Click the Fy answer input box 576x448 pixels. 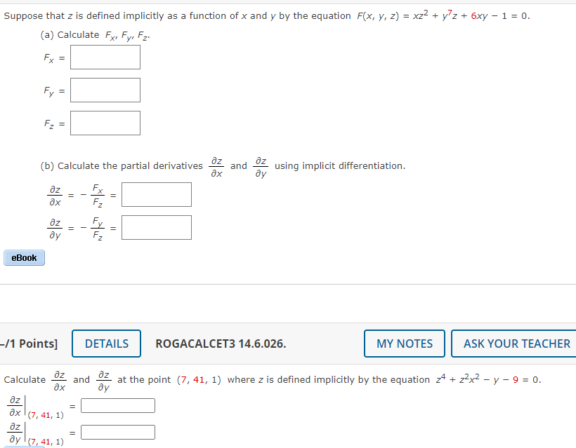coord(105,90)
